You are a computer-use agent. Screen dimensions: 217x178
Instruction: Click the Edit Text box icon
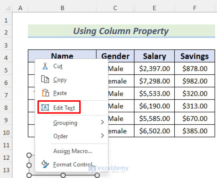coord(45,107)
